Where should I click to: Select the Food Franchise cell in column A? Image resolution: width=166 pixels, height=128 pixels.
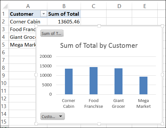[22, 29]
